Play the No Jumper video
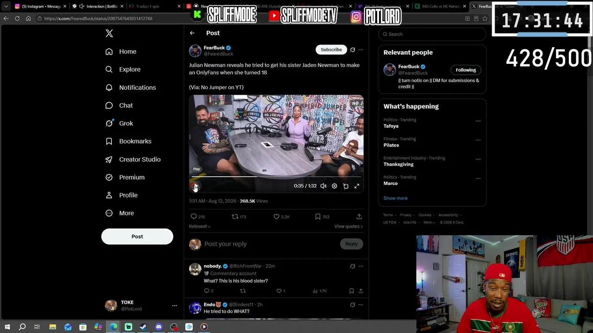The image size is (593, 333). 195,186
